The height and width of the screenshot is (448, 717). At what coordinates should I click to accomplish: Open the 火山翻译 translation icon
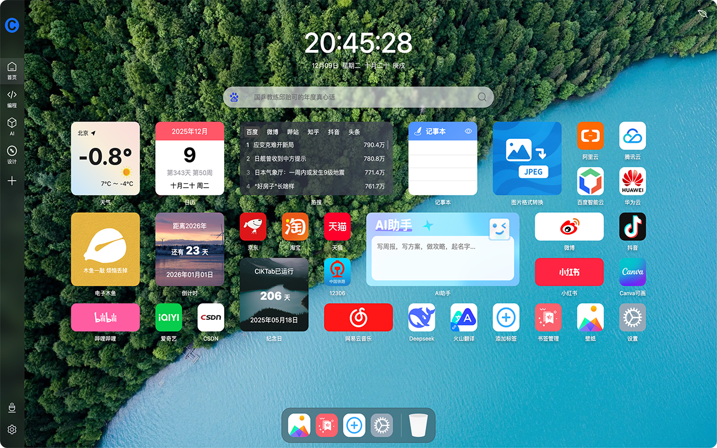pos(464,318)
